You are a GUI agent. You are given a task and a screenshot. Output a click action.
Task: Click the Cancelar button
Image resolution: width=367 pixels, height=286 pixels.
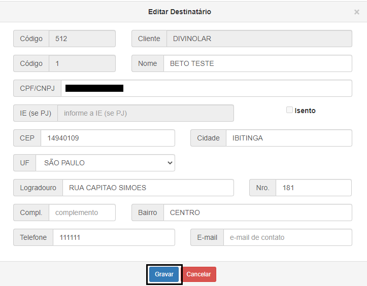(198, 274)
